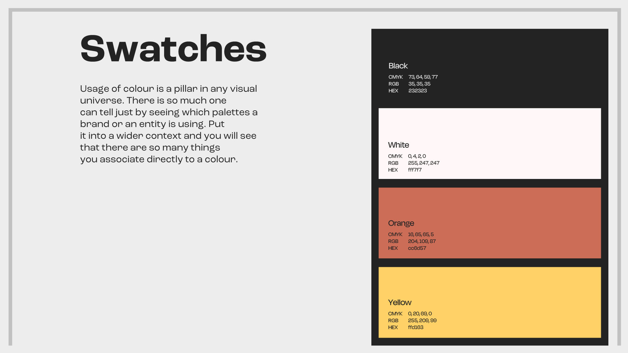
Task: Click the Yellow swatch label
Action: (399, 302)
